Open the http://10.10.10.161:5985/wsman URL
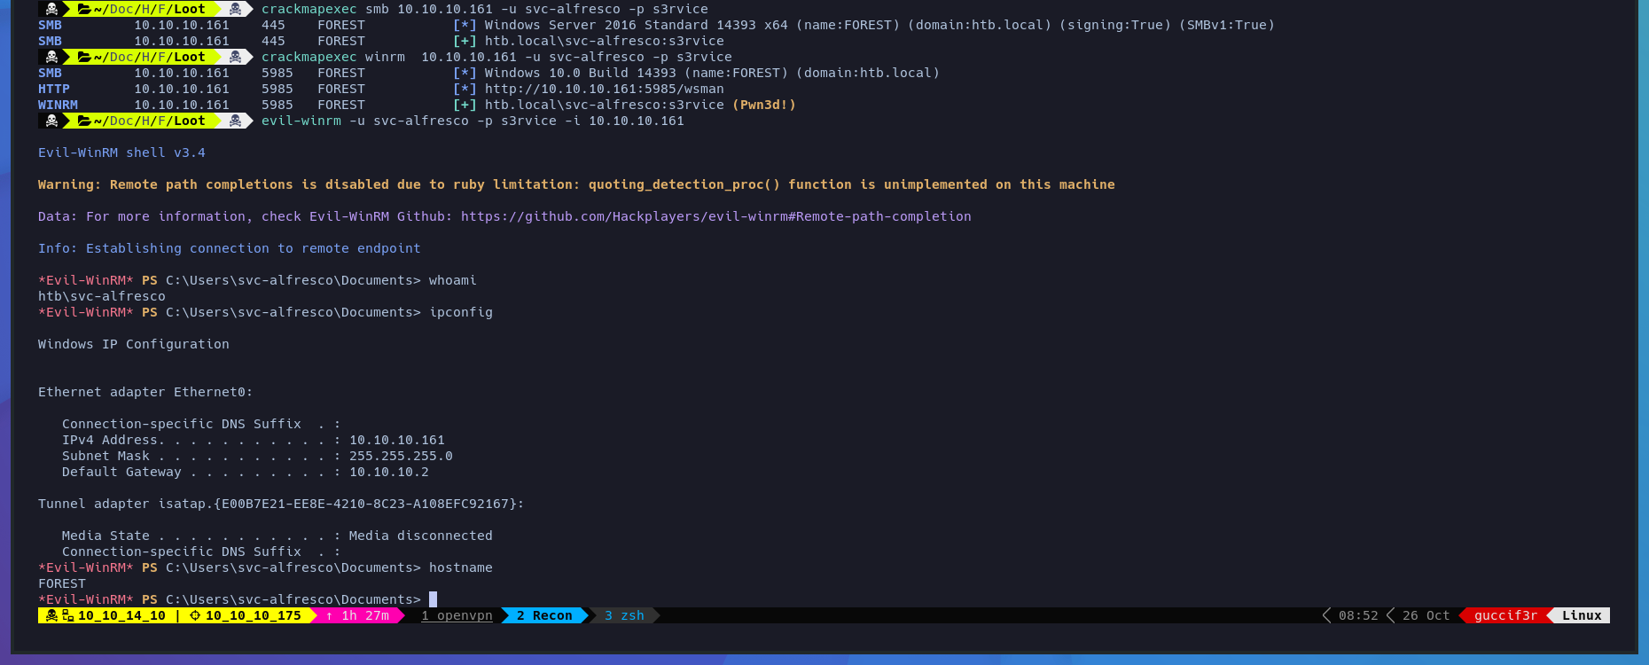 tap(604, 89)
